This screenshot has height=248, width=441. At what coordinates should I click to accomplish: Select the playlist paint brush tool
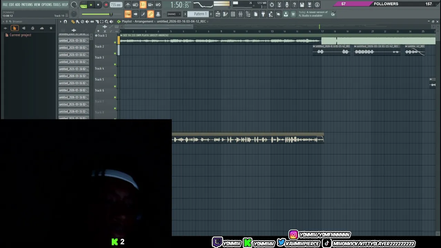coord(78,21)
